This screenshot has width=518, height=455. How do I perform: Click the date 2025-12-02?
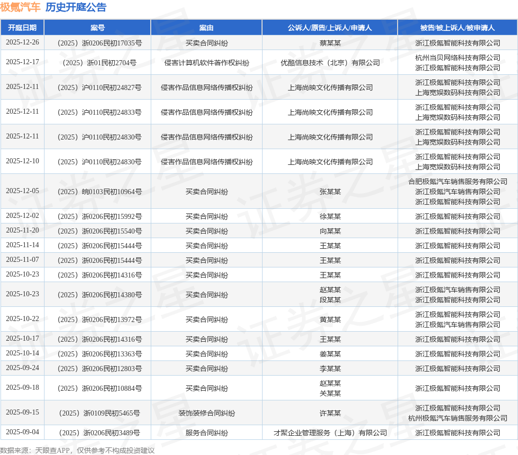[x=22, y=215]
